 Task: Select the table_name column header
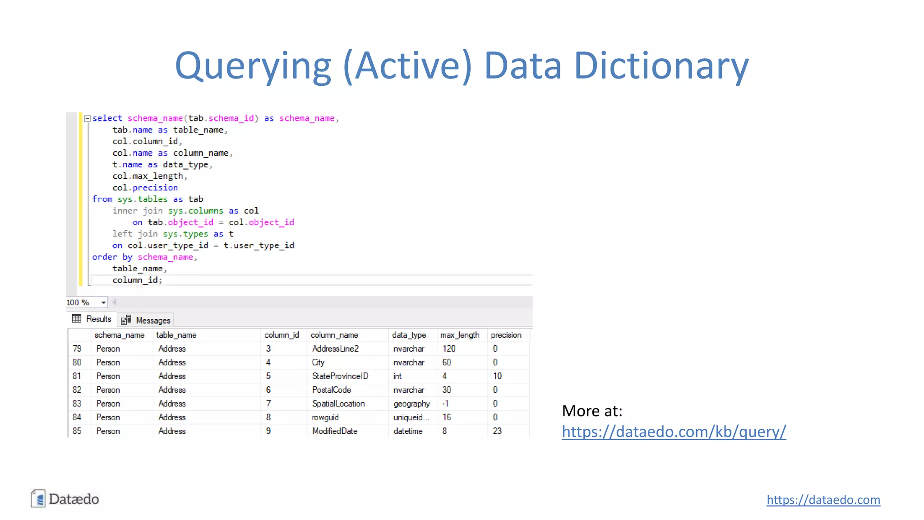pyautogui.click(x=176, y=335)
